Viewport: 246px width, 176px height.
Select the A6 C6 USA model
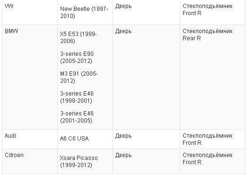coord(74,139)
